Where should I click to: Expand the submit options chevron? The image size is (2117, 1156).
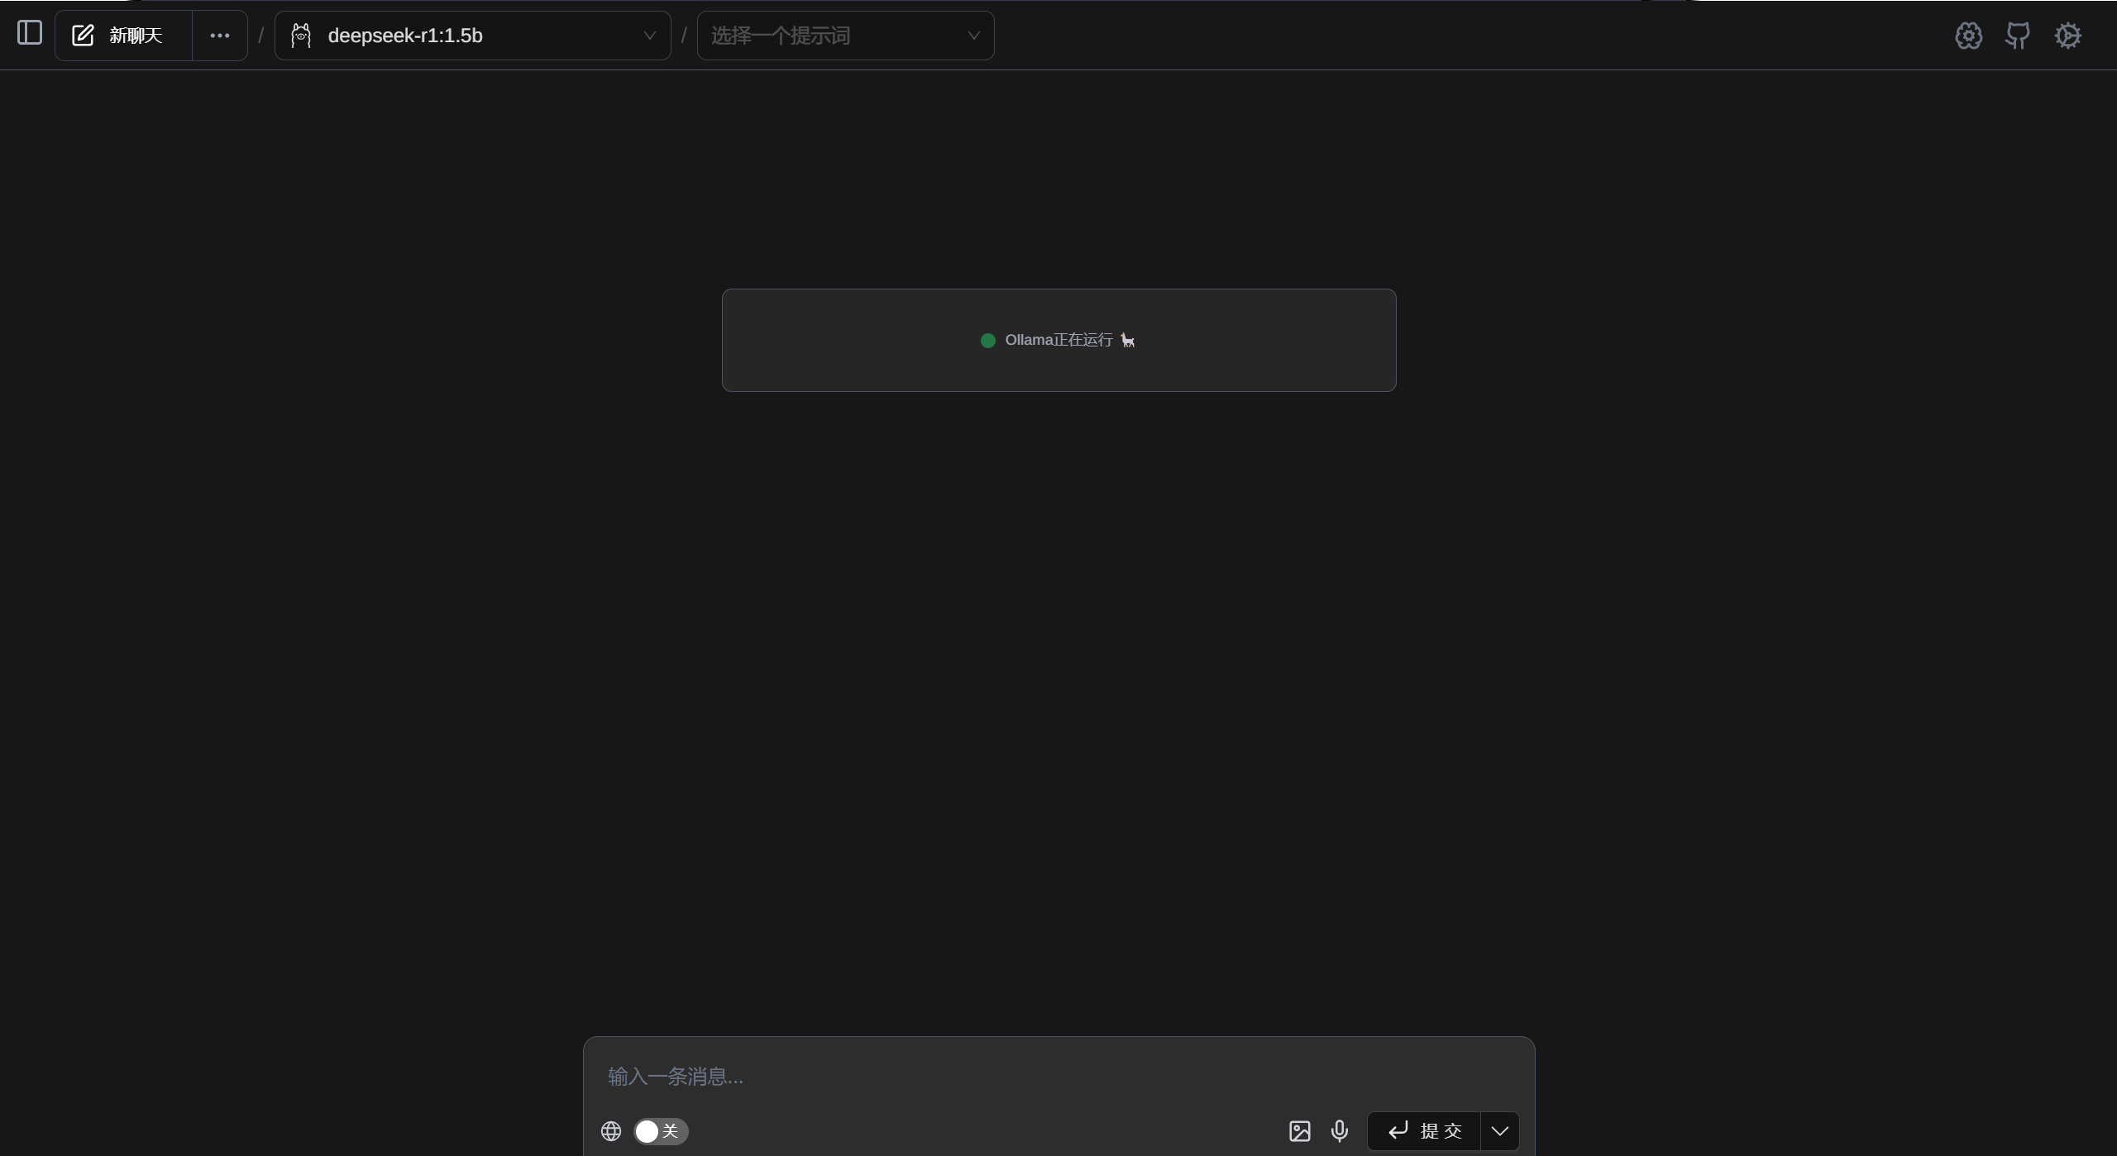pos(1500,1131)
